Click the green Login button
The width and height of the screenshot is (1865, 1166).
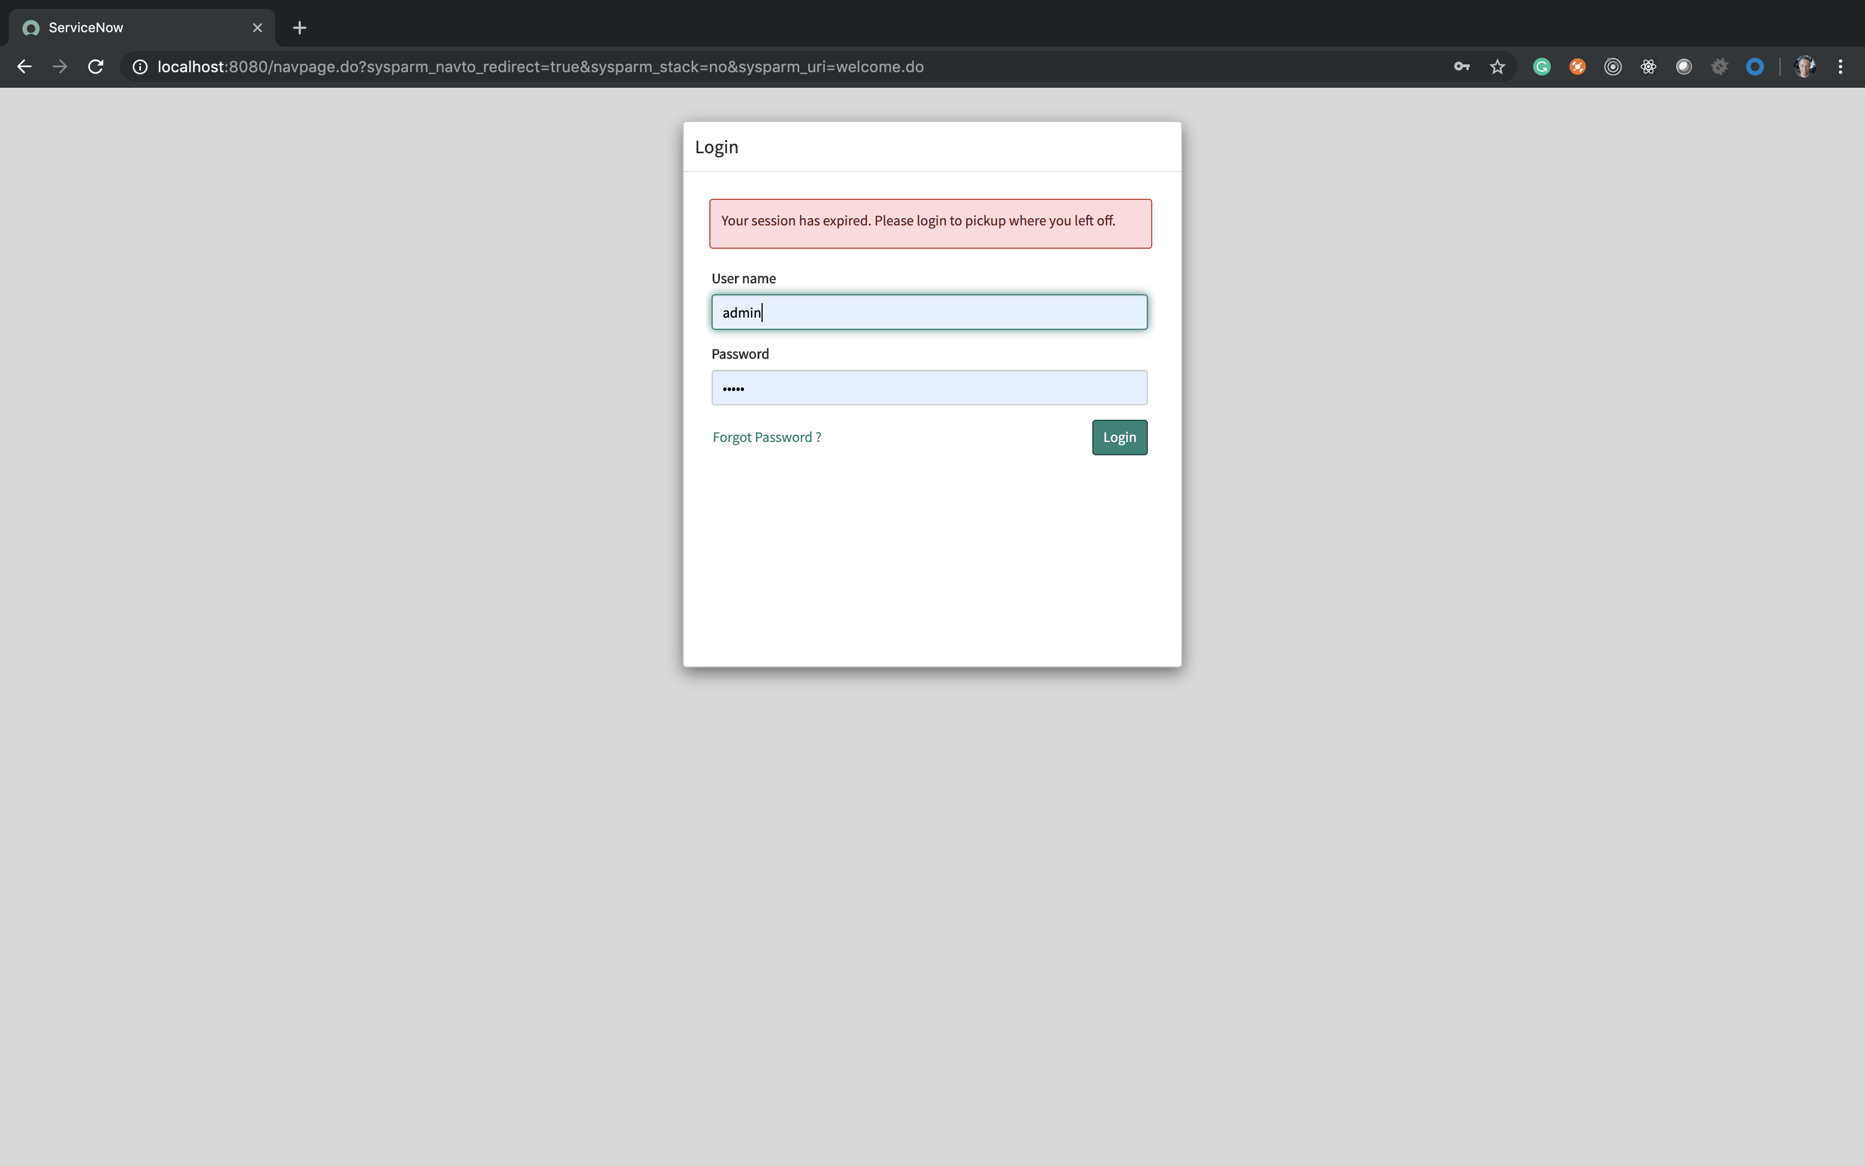[1120, 438]
